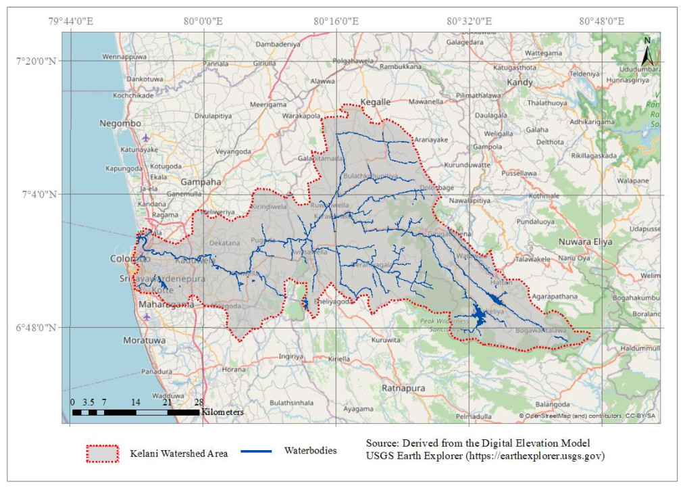Click the north arrow compass symbol
This screenshot has height=488, width=685.
coord(646,53)
